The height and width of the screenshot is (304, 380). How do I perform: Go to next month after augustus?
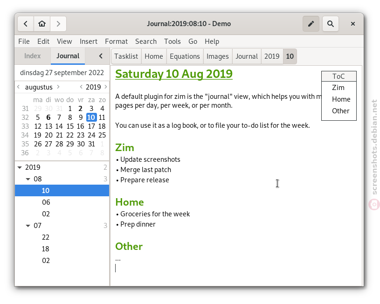pyautogui.click(x=58, y=87)
